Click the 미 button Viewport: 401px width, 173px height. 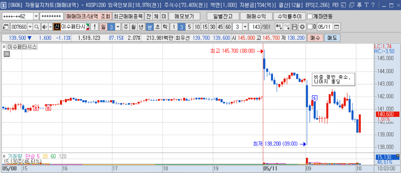[164, 16]
